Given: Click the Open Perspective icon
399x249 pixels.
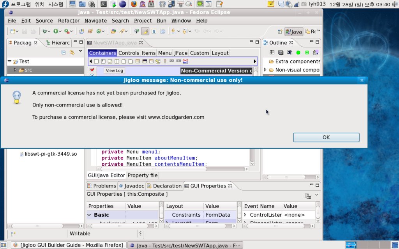Looking at the screenshot, I should [280, 32].
